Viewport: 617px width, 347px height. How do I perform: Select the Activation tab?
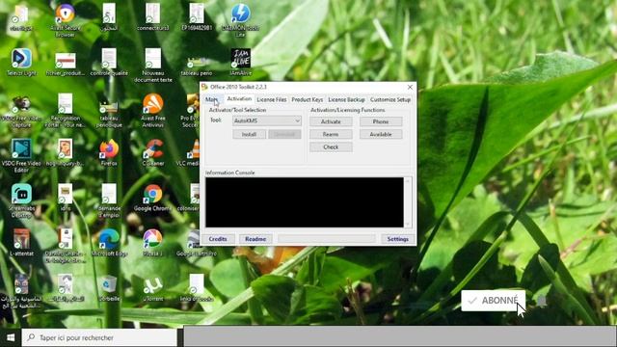239,99
